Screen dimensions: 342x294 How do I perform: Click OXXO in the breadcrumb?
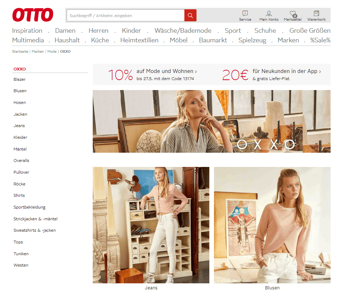point(65,51)
